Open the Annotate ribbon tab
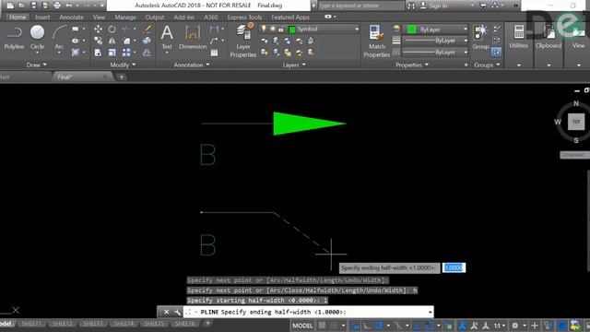 pos(71,17)
